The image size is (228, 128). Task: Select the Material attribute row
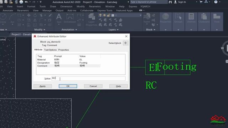coord(68,60)
